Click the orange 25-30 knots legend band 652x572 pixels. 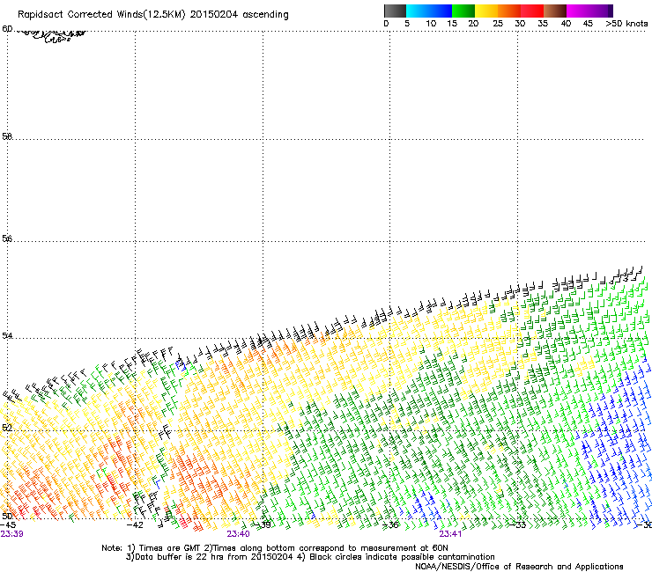tap(509, 11)
